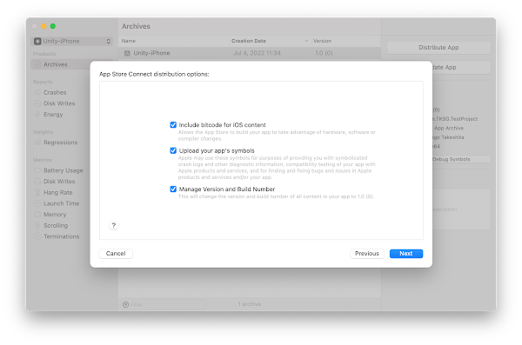Click the Battery Usage icon
This screenshot has width=522, height=345.
pos(37,170)
